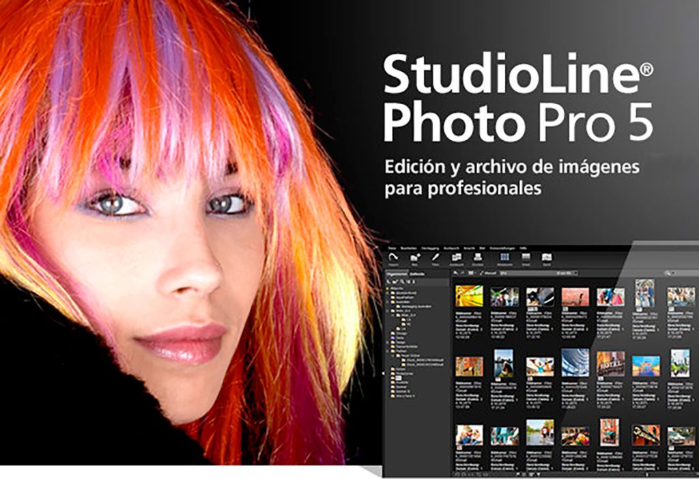Click the curved arrow Import toolbar icon
The height and width of the screenshot is (479, 699).
[393, 257]
